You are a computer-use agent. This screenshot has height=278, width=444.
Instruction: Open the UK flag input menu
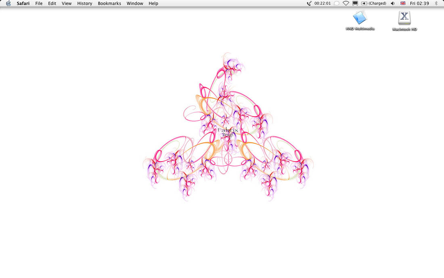[x=403, y=3]
